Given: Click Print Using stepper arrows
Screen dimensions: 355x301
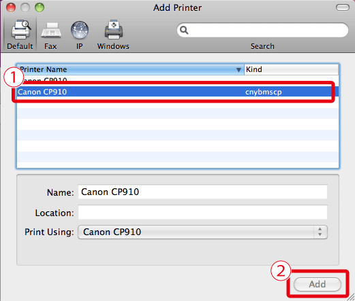Looking at the screenshot, I should [x=320, y=232].
